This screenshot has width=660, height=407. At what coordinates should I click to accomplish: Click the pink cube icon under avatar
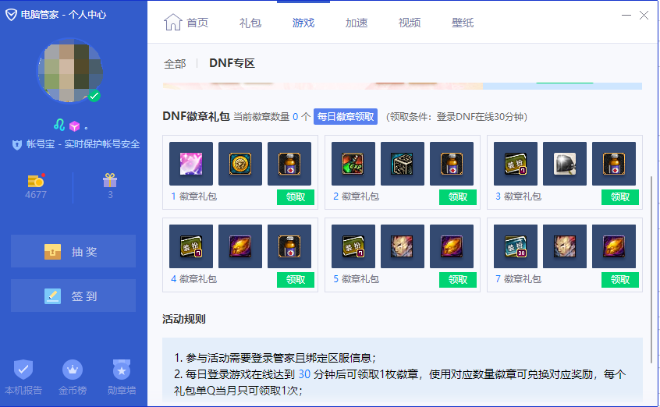pyautogui.click(x=74, y=126)
